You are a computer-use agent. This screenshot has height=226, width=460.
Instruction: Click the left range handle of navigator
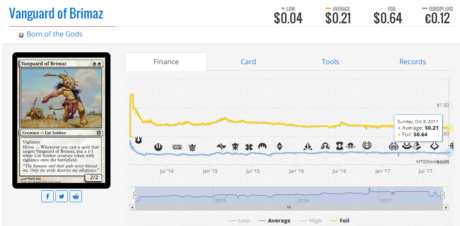[x=136, y=195]
